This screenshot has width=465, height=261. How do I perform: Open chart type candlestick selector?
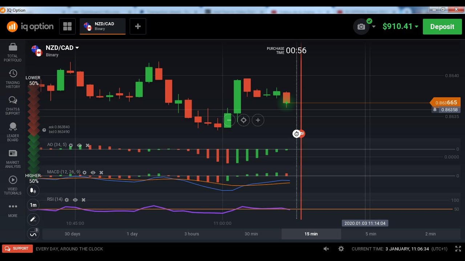pos(33,191)
